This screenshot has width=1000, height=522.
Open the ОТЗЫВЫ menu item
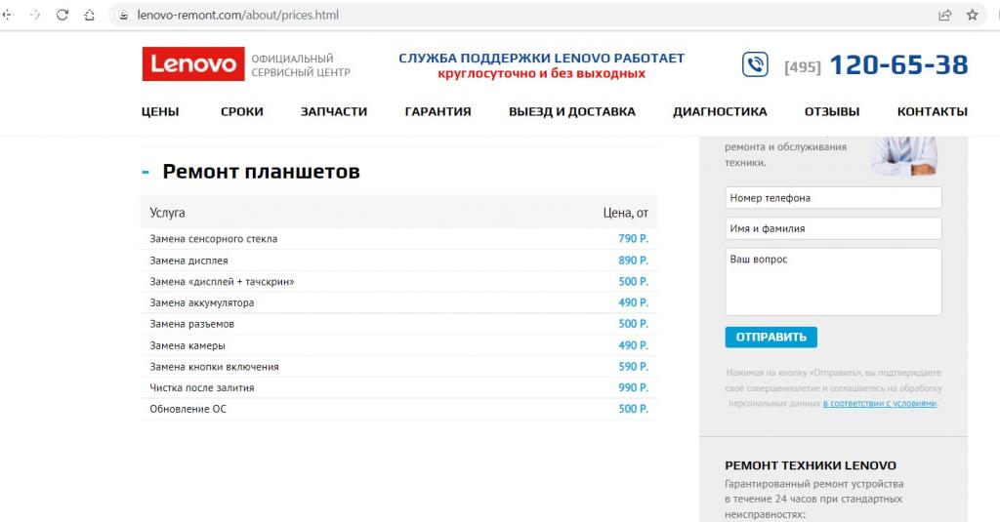tap(832, 111)
